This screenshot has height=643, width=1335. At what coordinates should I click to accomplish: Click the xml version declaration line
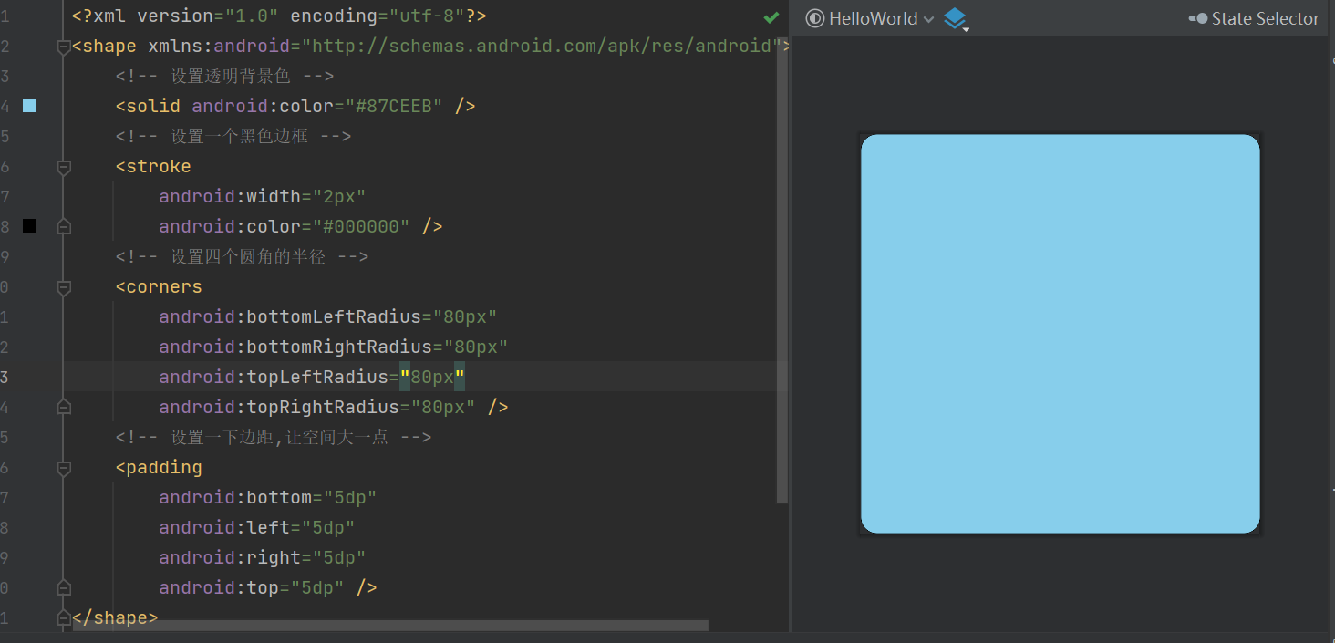coord(279,16)
